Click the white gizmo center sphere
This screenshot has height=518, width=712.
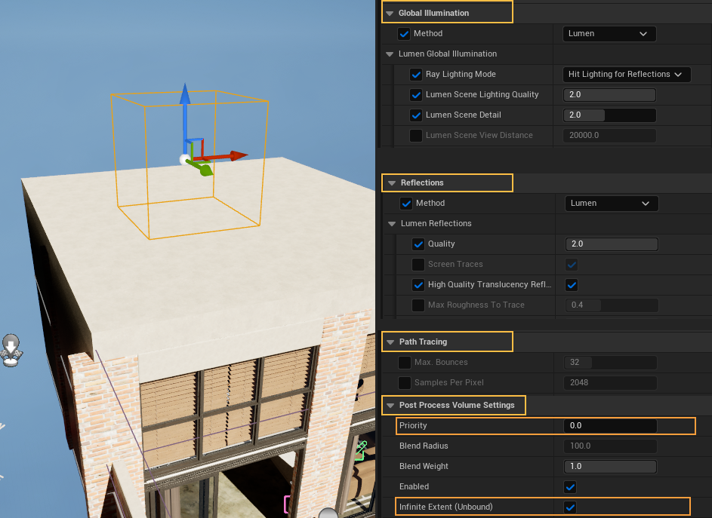(184, 159)
